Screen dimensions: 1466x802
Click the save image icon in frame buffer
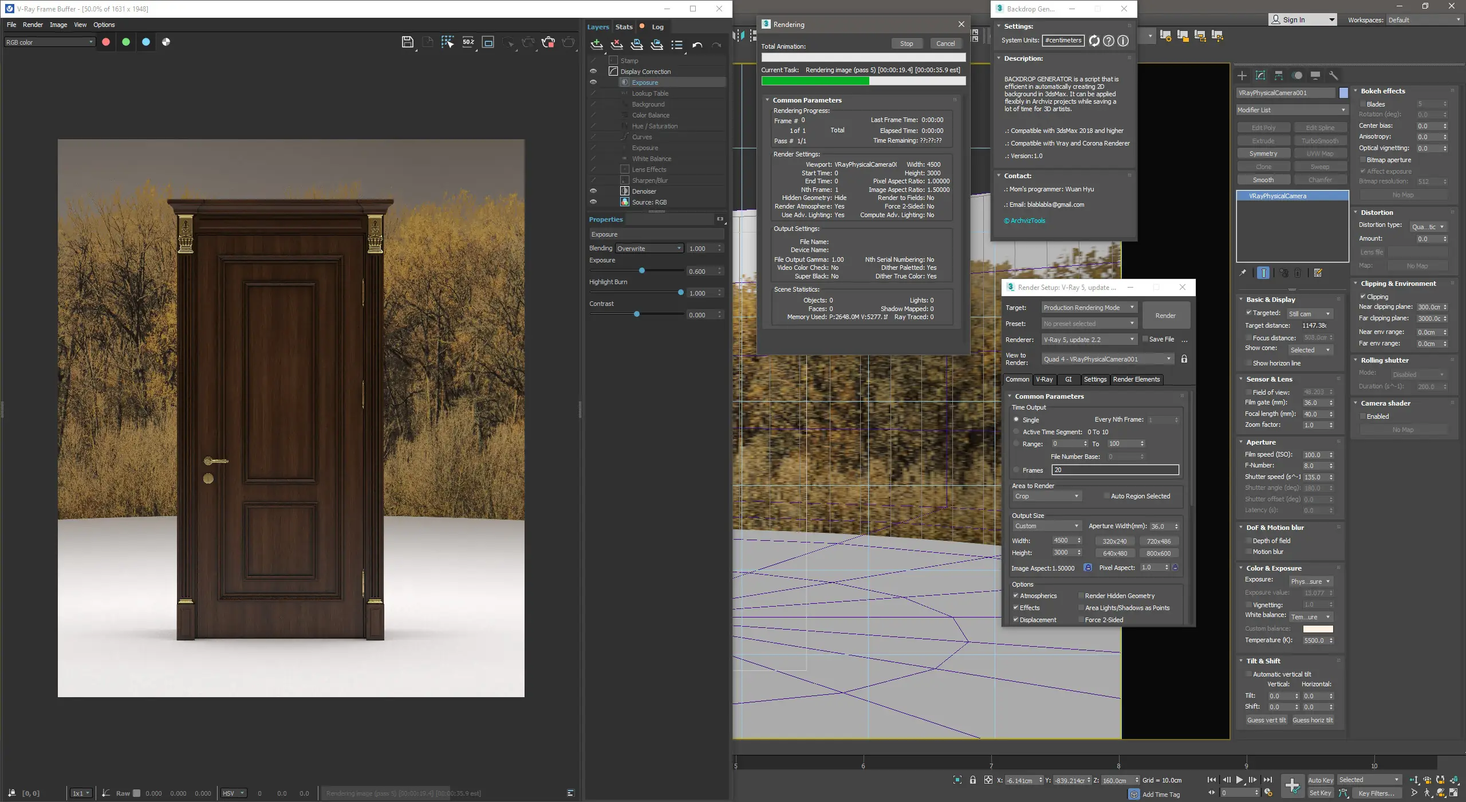[407, 42]
